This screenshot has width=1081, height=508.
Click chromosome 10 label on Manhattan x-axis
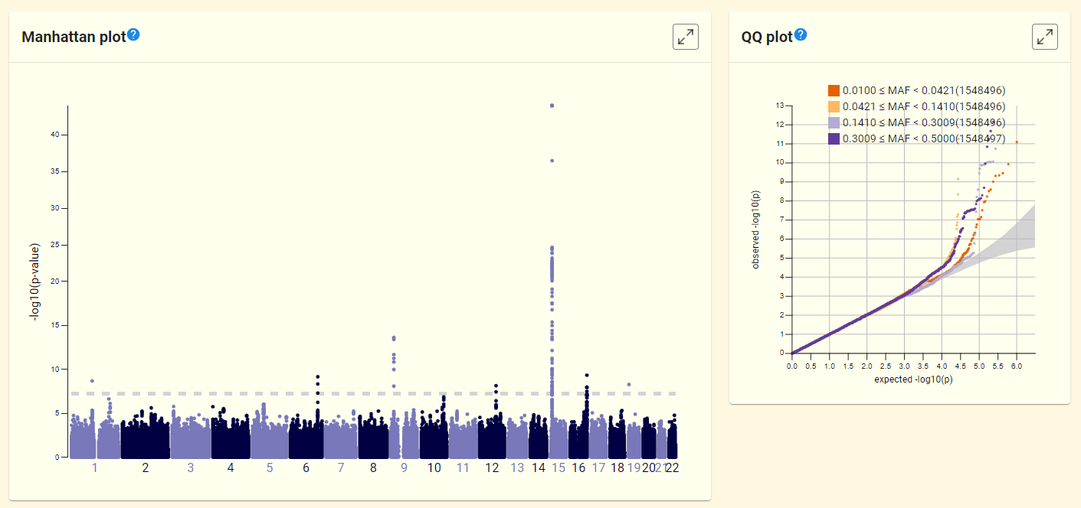point(434,467)
